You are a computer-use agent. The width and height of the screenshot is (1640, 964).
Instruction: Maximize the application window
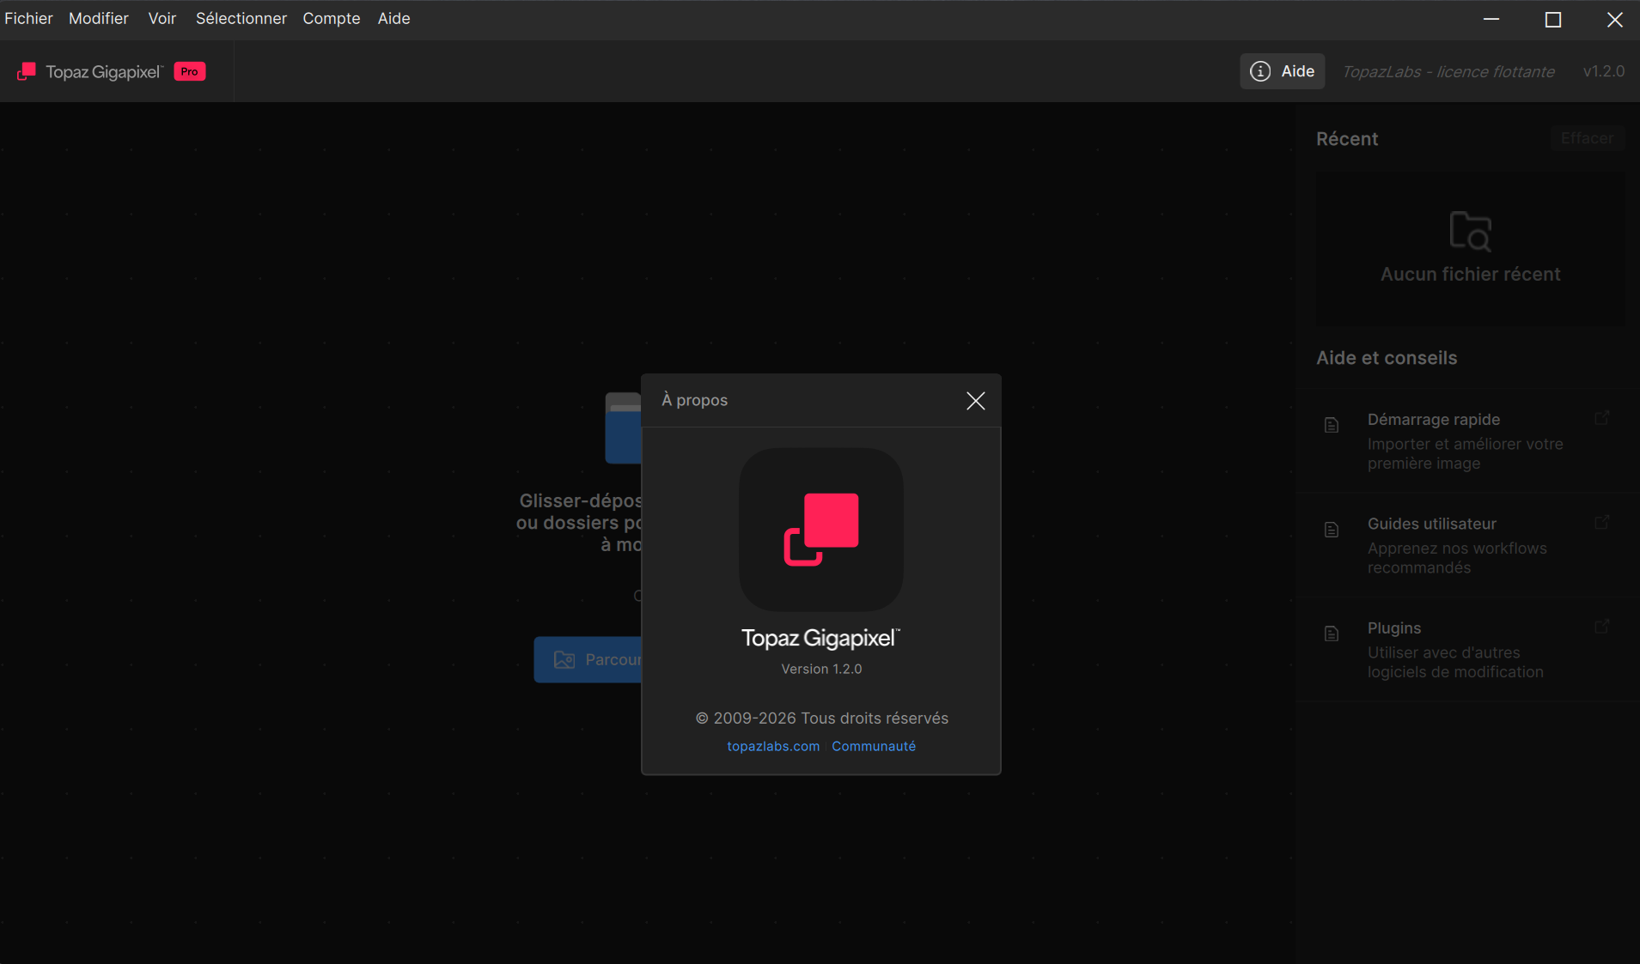(1553, 19)
